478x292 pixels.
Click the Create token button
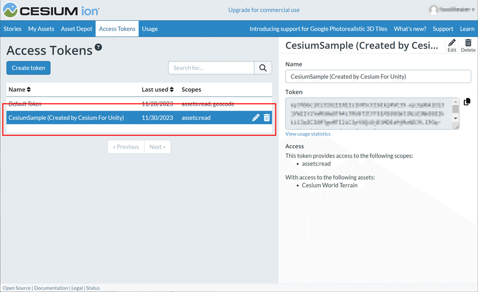28,68
